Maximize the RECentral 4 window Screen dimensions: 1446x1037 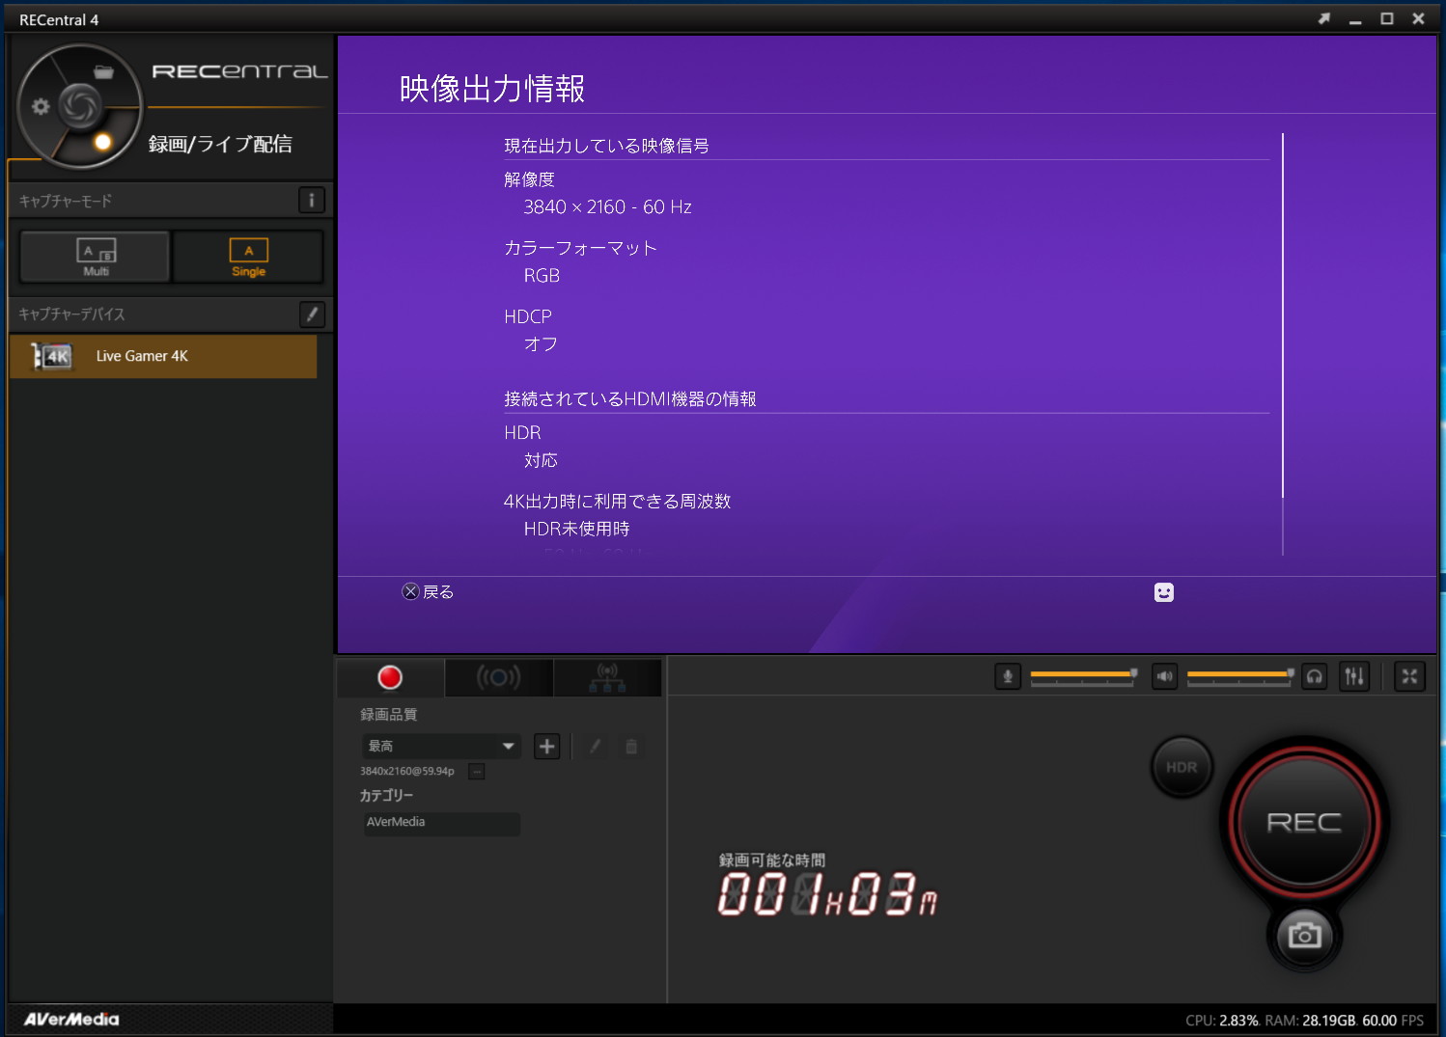click(x=1387, y=18)
